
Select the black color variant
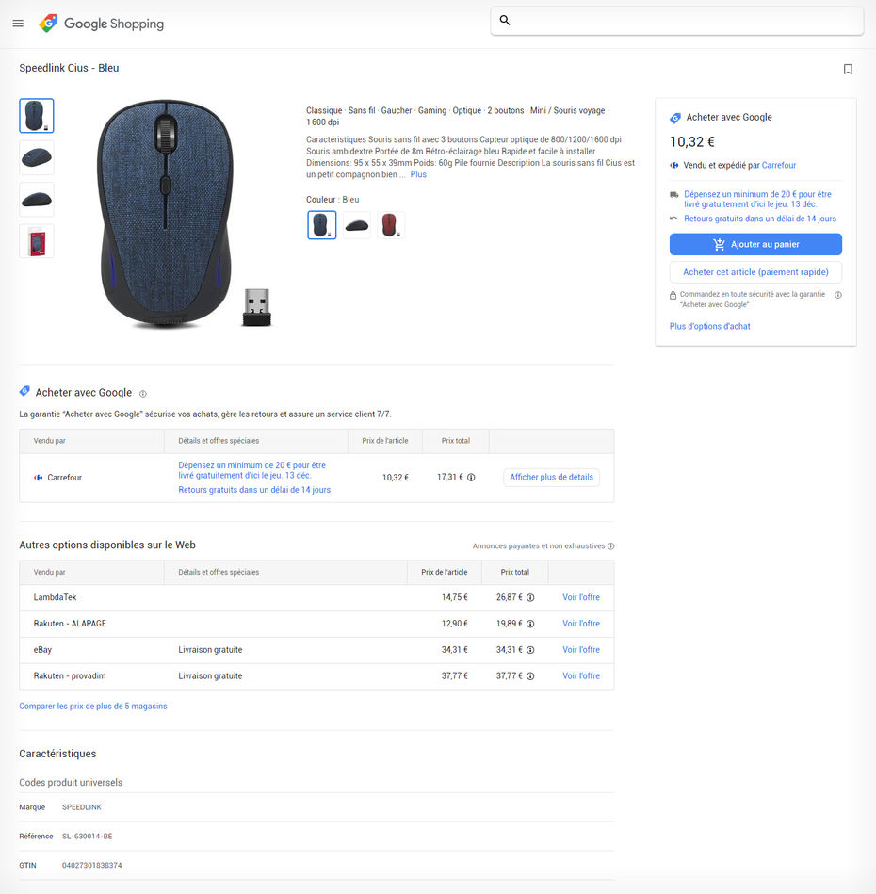click(x=356, y=223)
